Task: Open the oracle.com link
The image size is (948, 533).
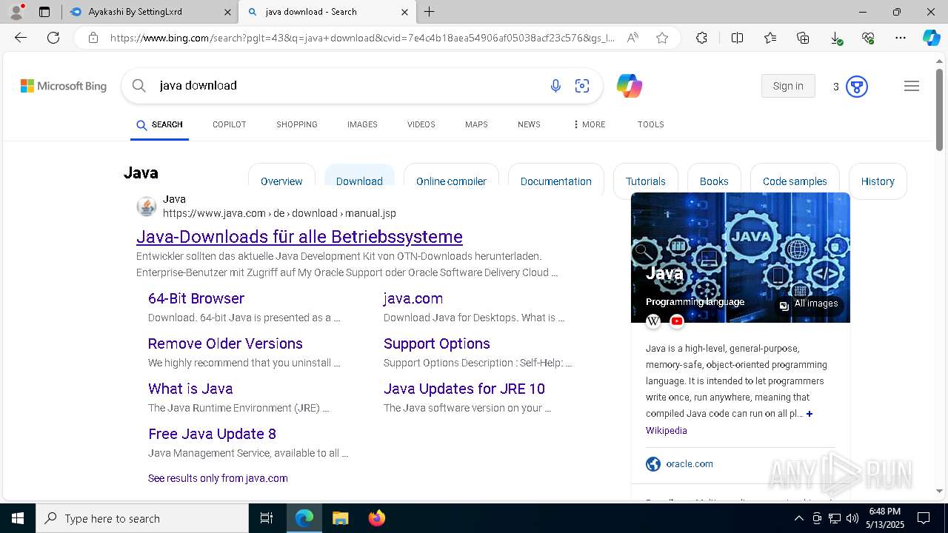Action: point(690,464)
